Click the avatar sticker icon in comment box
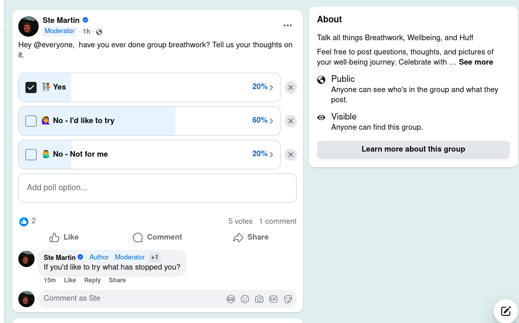 (231, 299)
